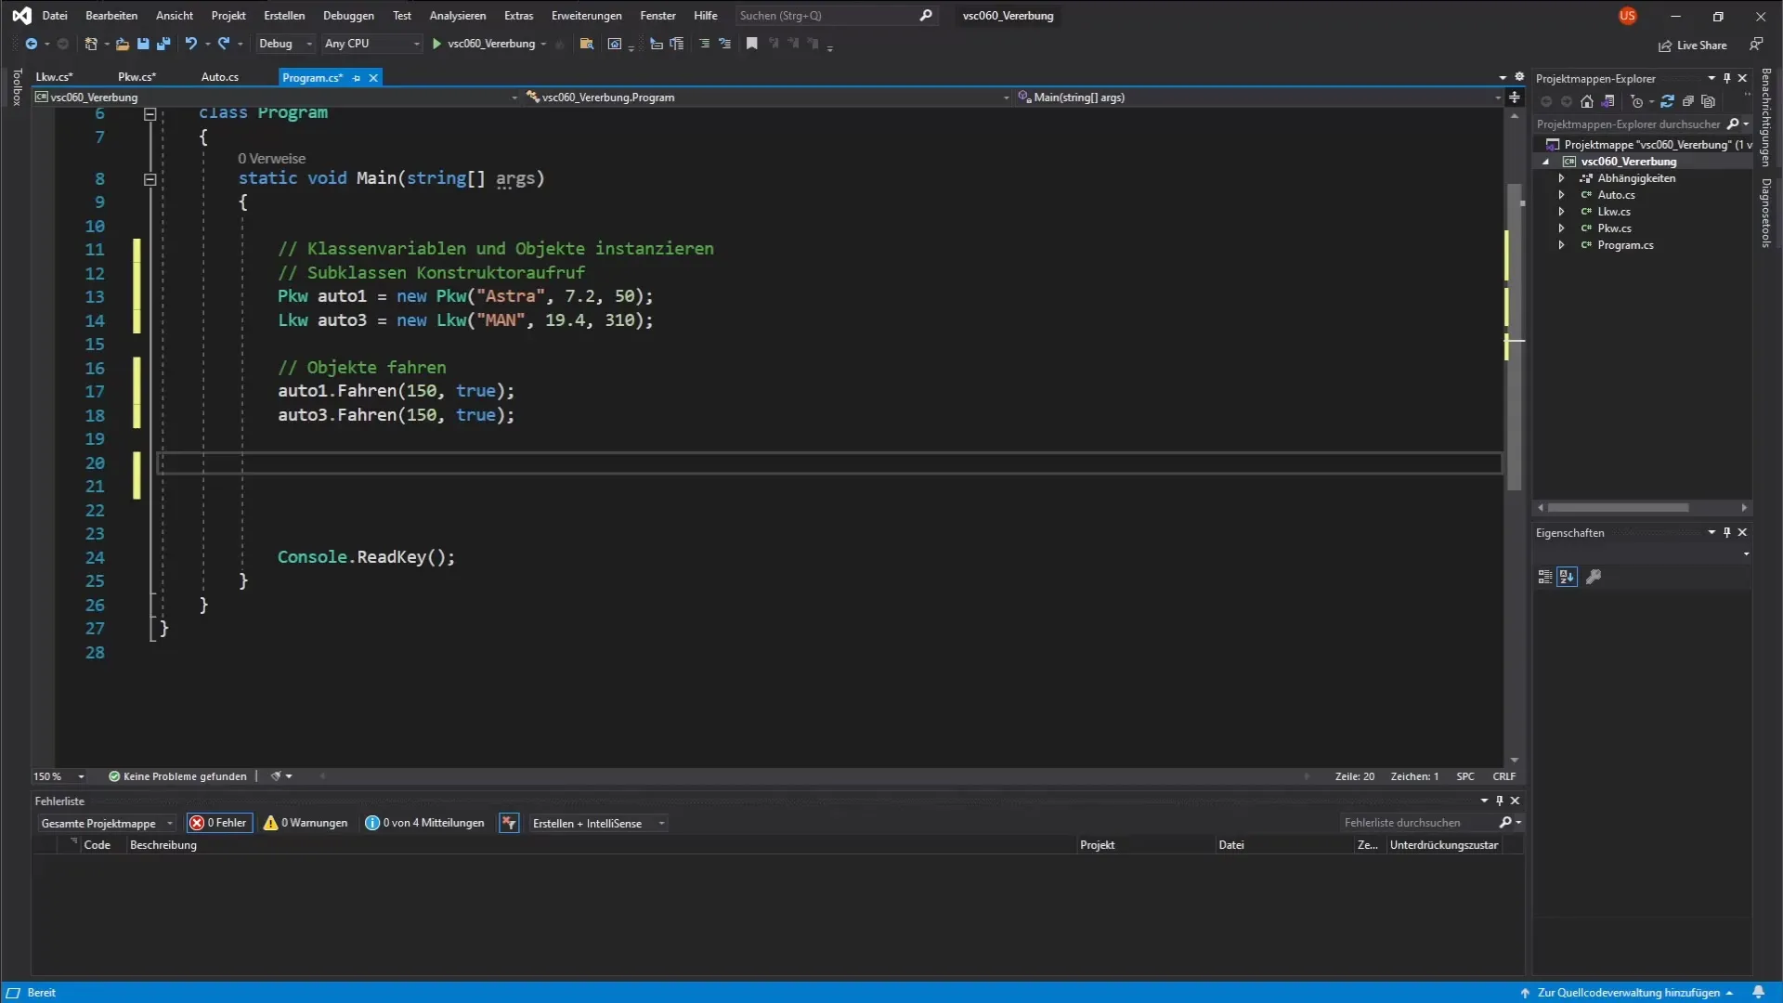The image size is (1783, 1003).
Task: Switch to the Lkw.cs* tab
Action: click(54, 77)
